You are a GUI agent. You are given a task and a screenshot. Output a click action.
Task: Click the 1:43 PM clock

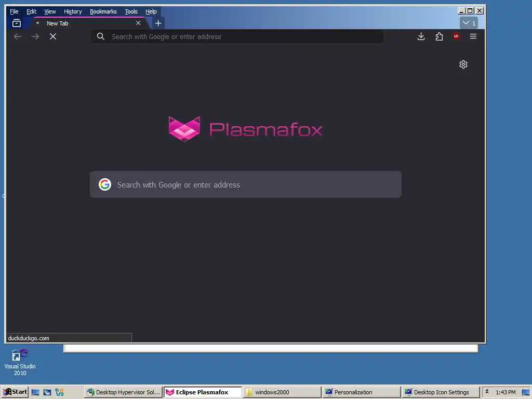(x=506, y=392)
